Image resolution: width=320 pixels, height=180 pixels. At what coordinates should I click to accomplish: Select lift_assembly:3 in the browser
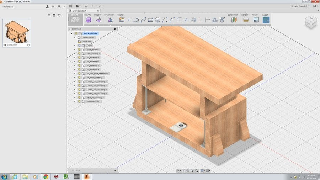pos(93,65)
